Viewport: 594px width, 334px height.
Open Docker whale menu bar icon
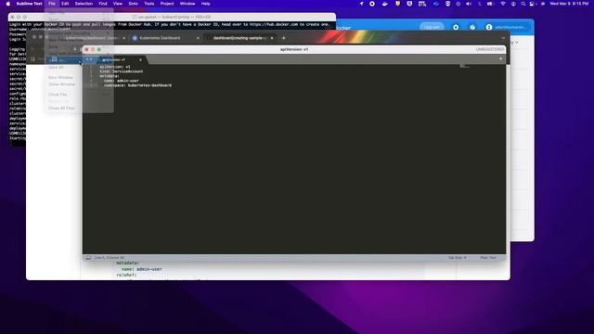click(385, 4)
